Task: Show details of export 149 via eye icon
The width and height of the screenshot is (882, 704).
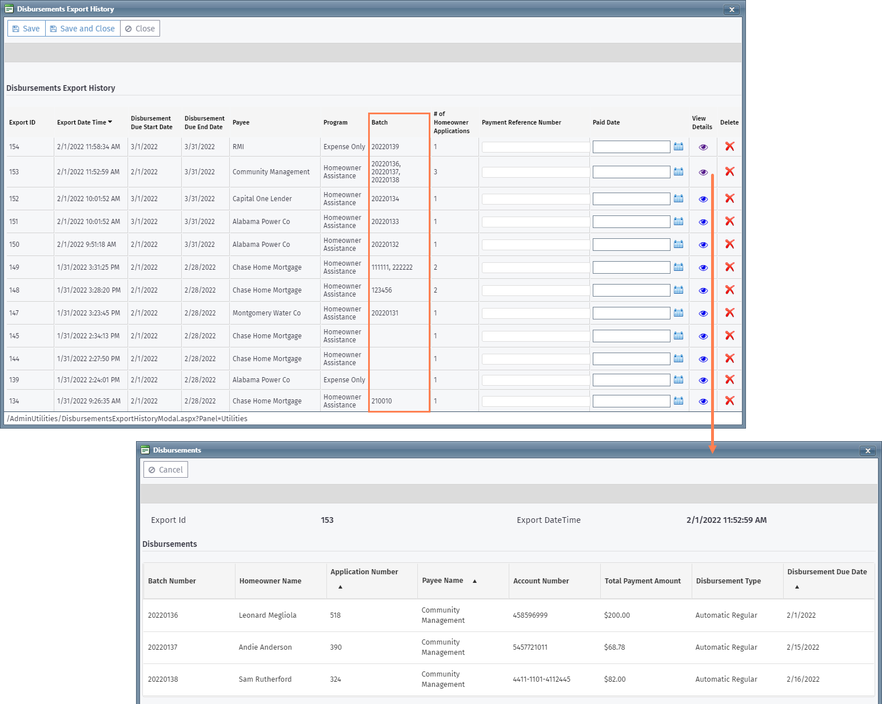Action: [x=703, y=268]
